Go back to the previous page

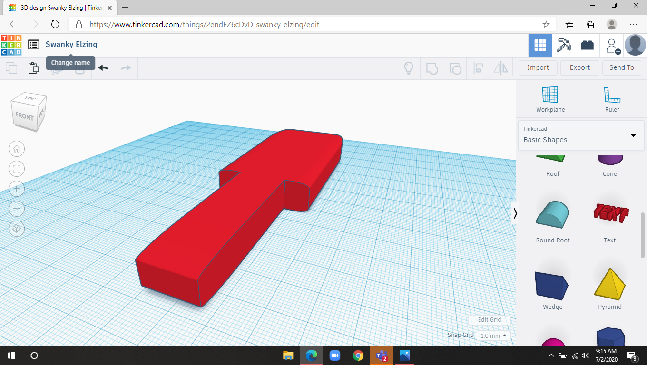tap(13, 24)
